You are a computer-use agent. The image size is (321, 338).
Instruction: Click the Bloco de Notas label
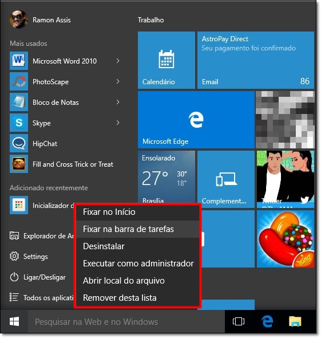[x=56, y=103]
